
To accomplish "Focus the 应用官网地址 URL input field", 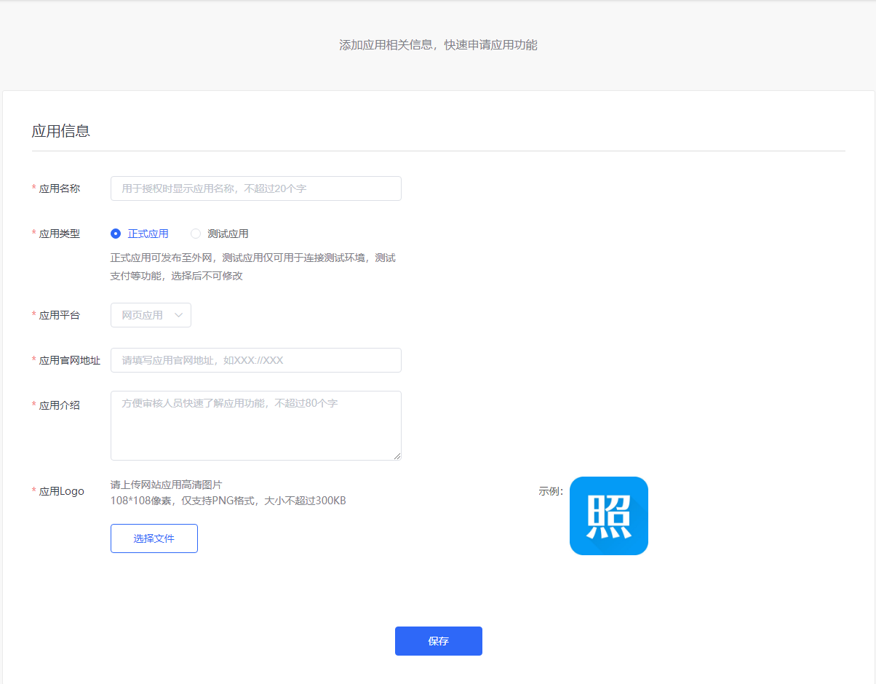I will click(x=255, y=360).
